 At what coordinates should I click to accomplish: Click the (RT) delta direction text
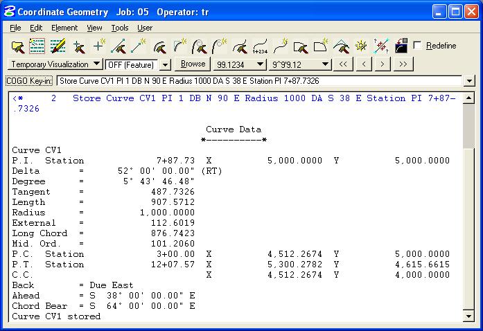tap(211, 171)
